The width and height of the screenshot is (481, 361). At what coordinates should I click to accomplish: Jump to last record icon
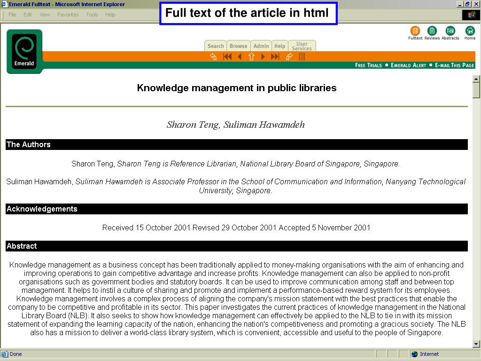[275, 56]
